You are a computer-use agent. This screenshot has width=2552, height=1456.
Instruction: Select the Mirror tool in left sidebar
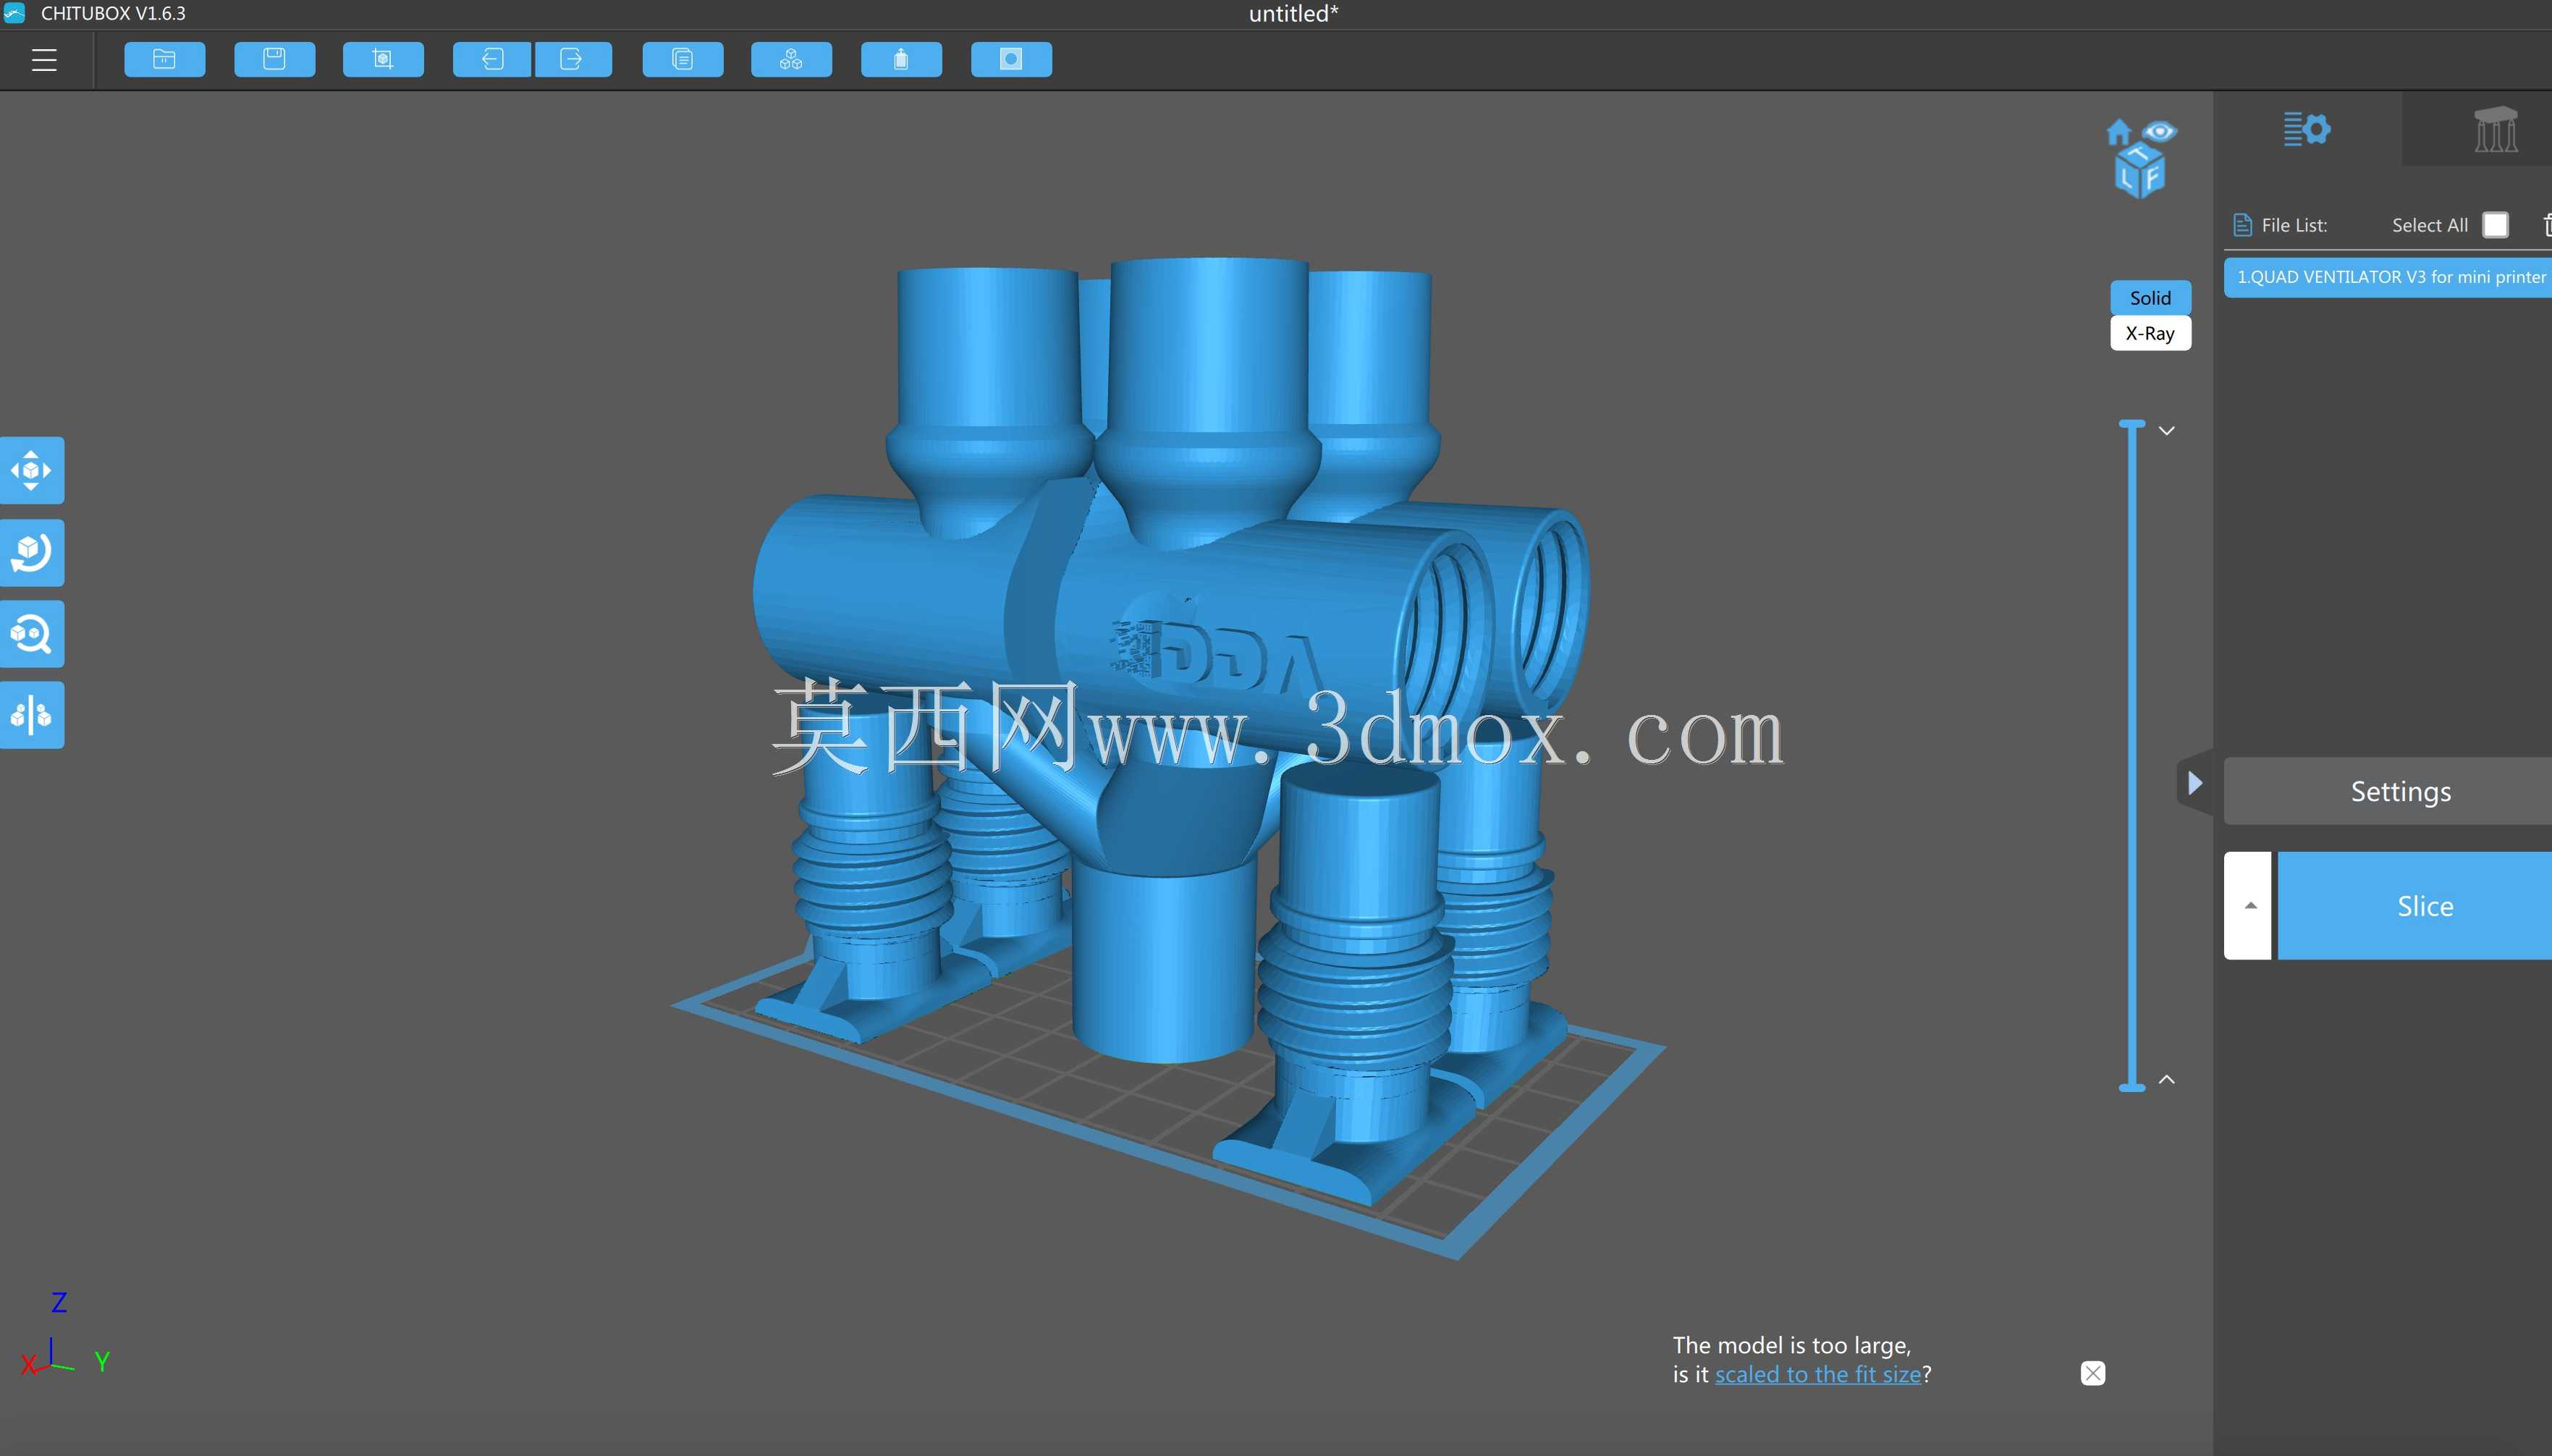click(32, 715)
